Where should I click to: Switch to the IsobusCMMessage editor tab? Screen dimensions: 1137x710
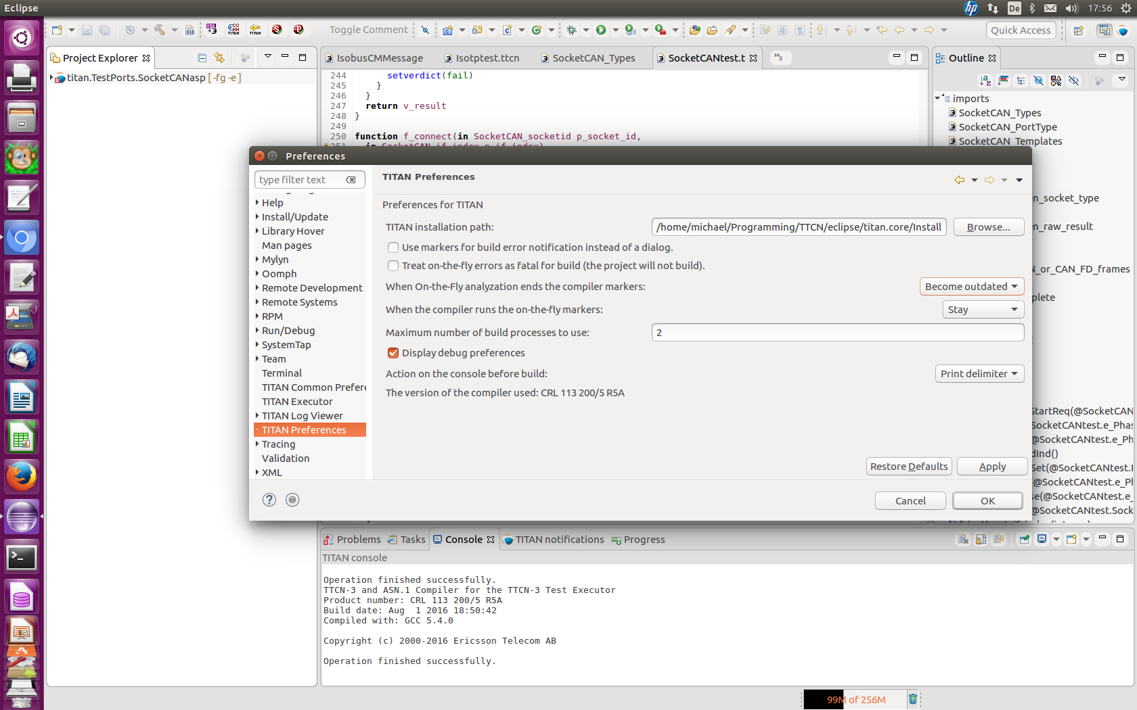pos(374,58)
